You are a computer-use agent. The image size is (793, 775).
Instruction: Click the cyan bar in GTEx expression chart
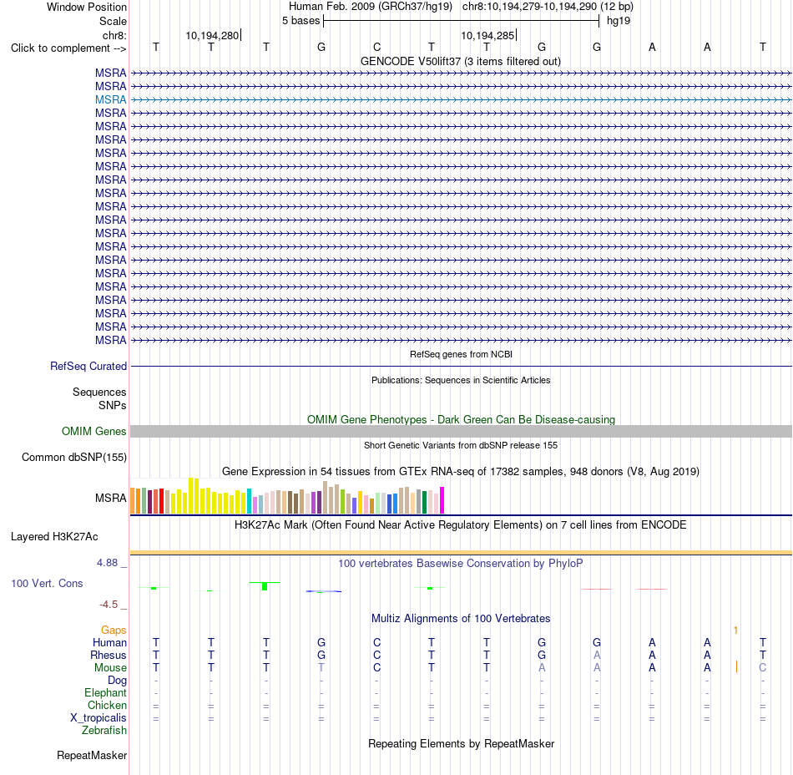[x=249, y=501]
